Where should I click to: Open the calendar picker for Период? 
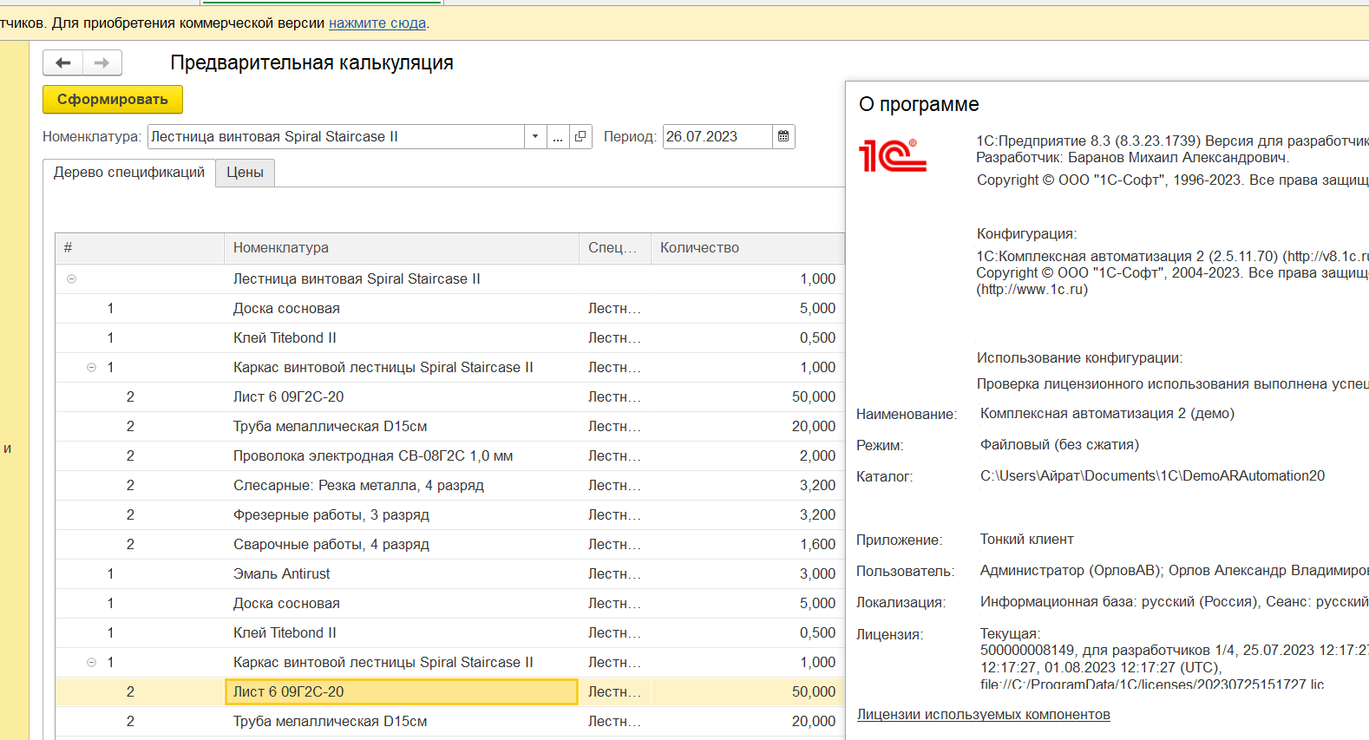tap(783, 136)
